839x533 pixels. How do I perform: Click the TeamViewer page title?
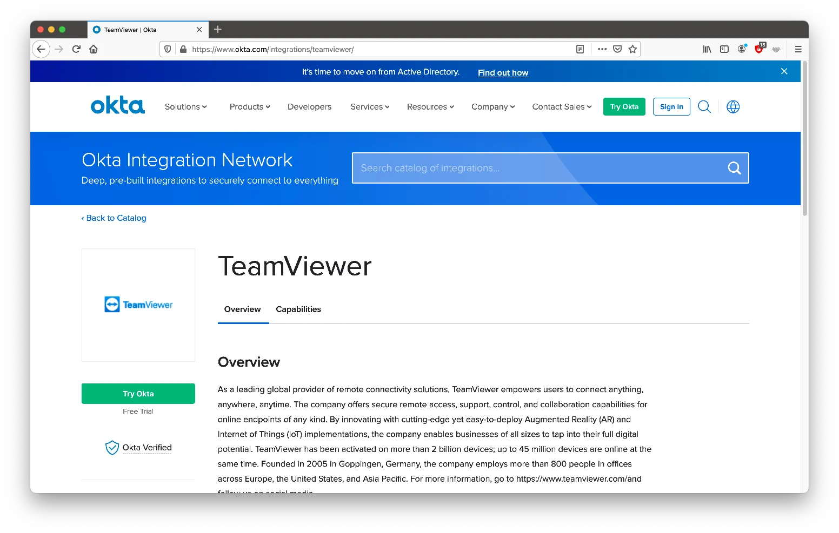[x=295, y=266]
